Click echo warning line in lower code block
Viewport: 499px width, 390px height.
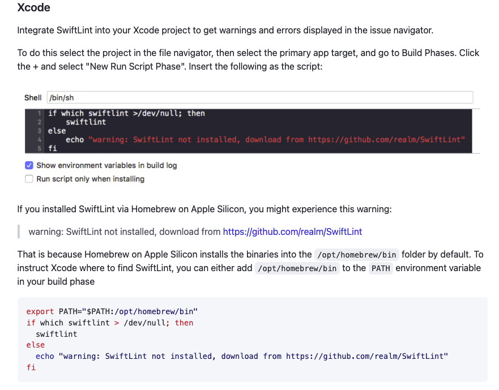242,356
